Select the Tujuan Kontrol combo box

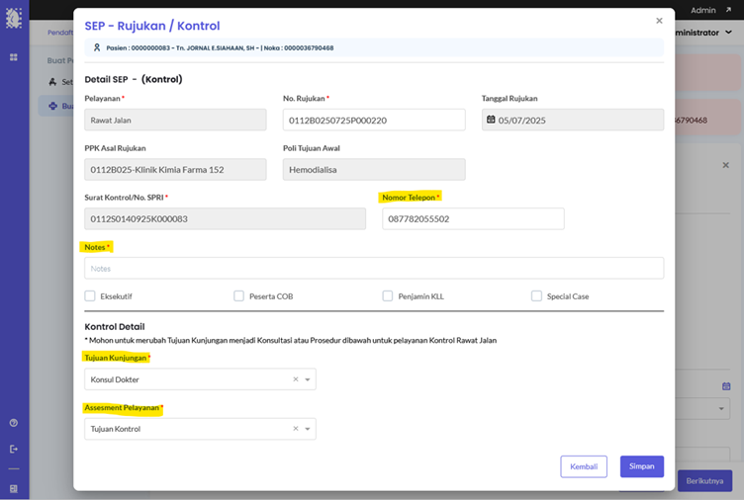[x=200, y=429]
